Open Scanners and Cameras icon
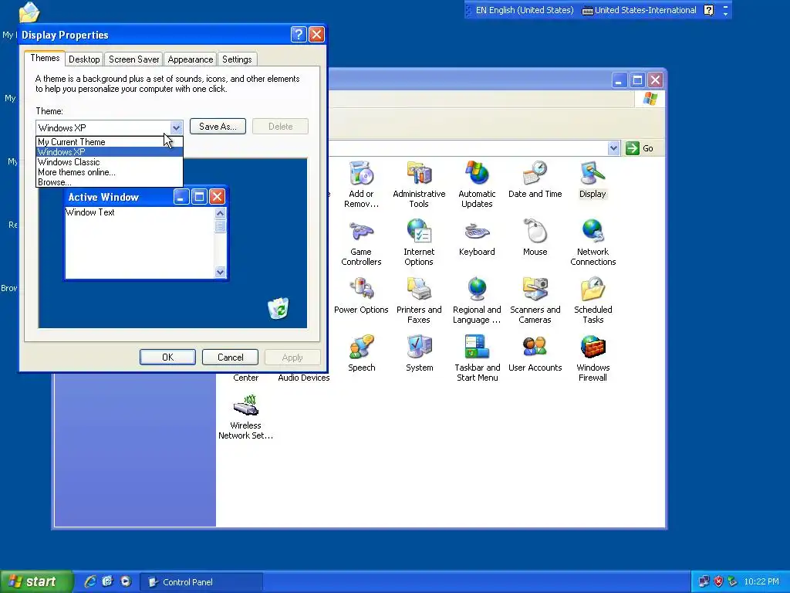 [x=535, y=300]
